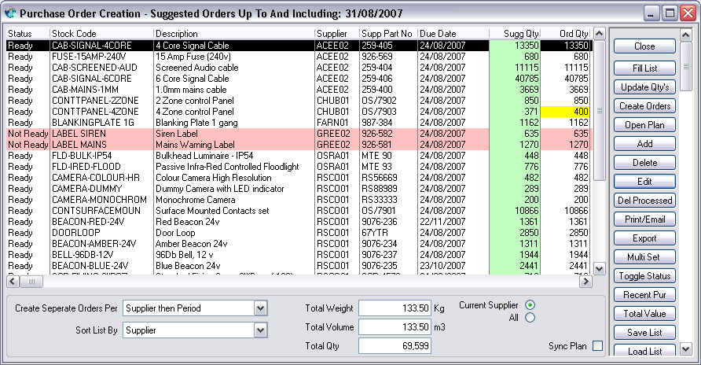Click Passive Infra-Red Controlled Floodlight description

tap(227, 167)
